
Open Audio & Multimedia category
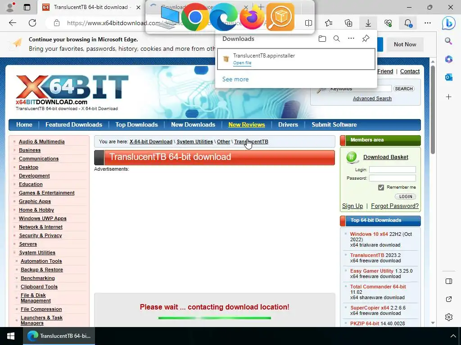coord(42,142)
